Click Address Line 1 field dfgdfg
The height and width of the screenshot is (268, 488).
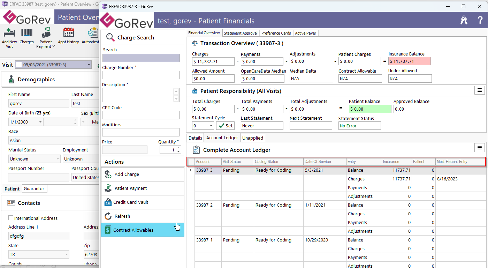tap(39, 236)
